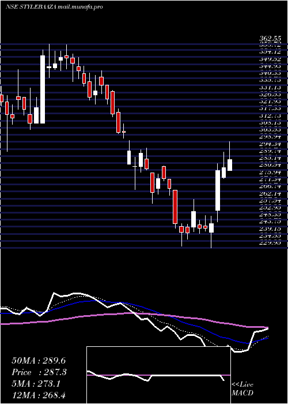The width and height of the screenshot is (288, 404).
Task: Click the 50MA : 289.6 readout
Action: click(39, 361)
